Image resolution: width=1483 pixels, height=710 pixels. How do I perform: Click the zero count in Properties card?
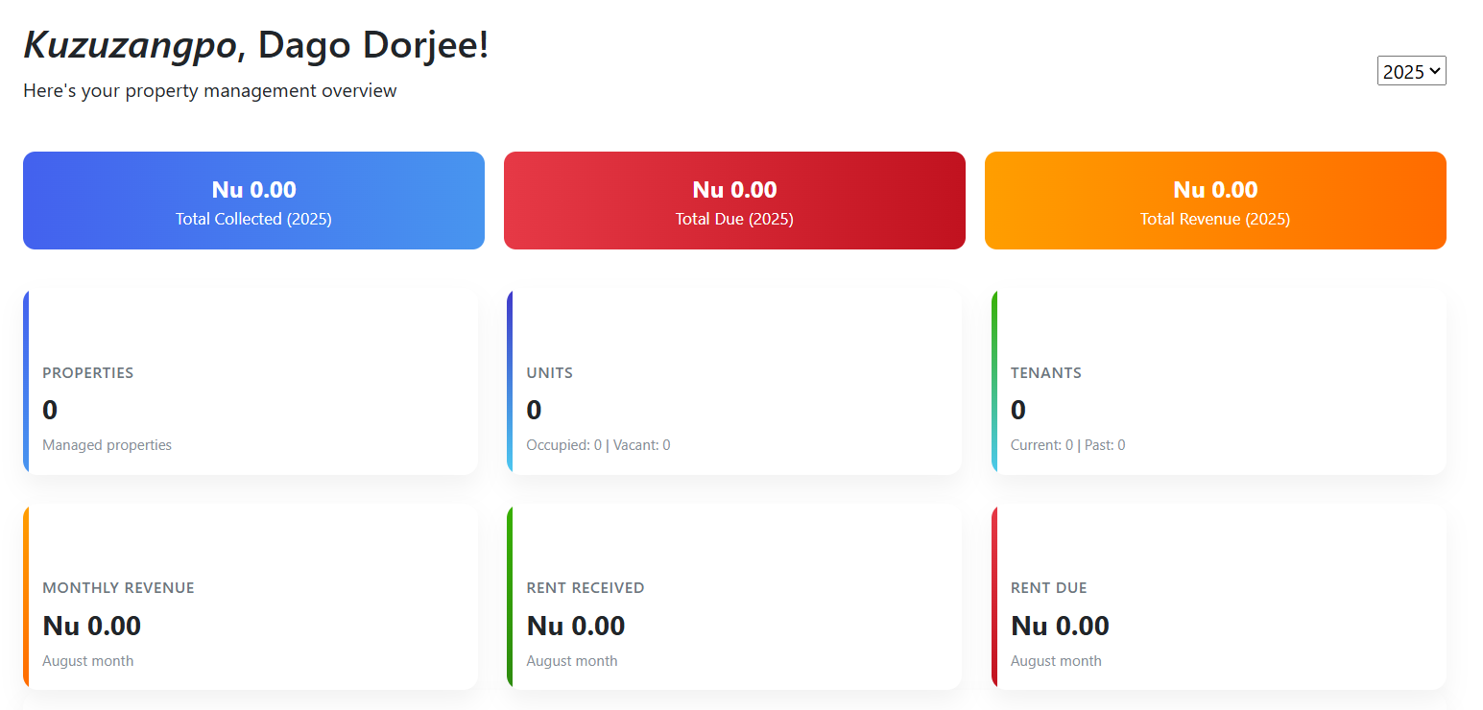click(50, 411)
